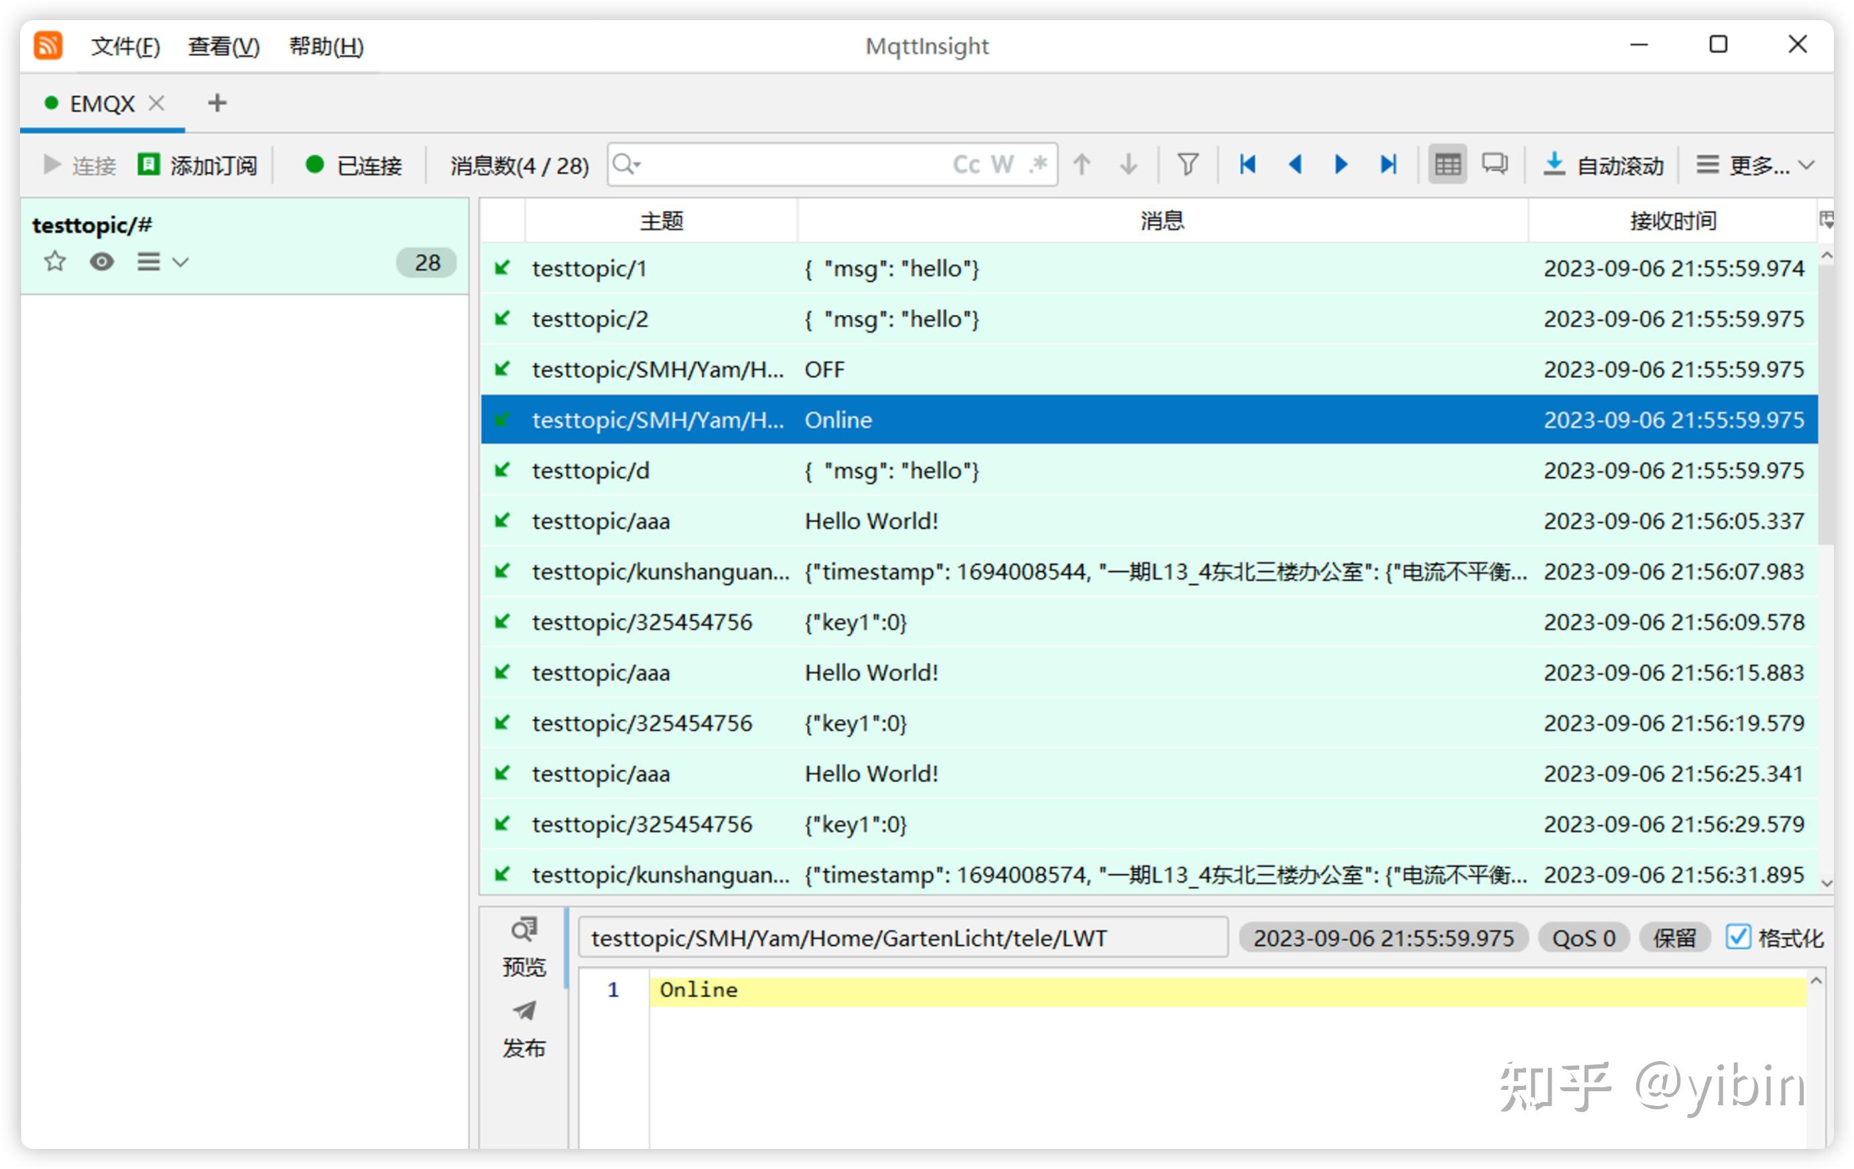Enable 自动滚动 auto-scroll
The width and height of the screenshot is (1854, 1169).
point(1605,164)
